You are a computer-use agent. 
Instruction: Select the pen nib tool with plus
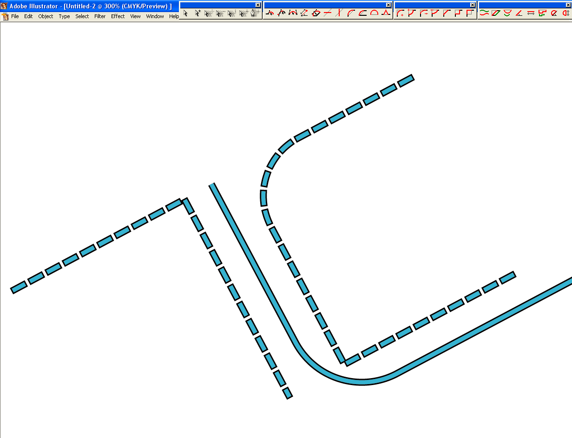click(255, 13)
